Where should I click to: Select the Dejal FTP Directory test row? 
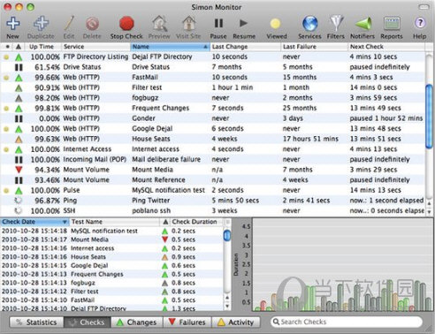(x=213, y=57)
